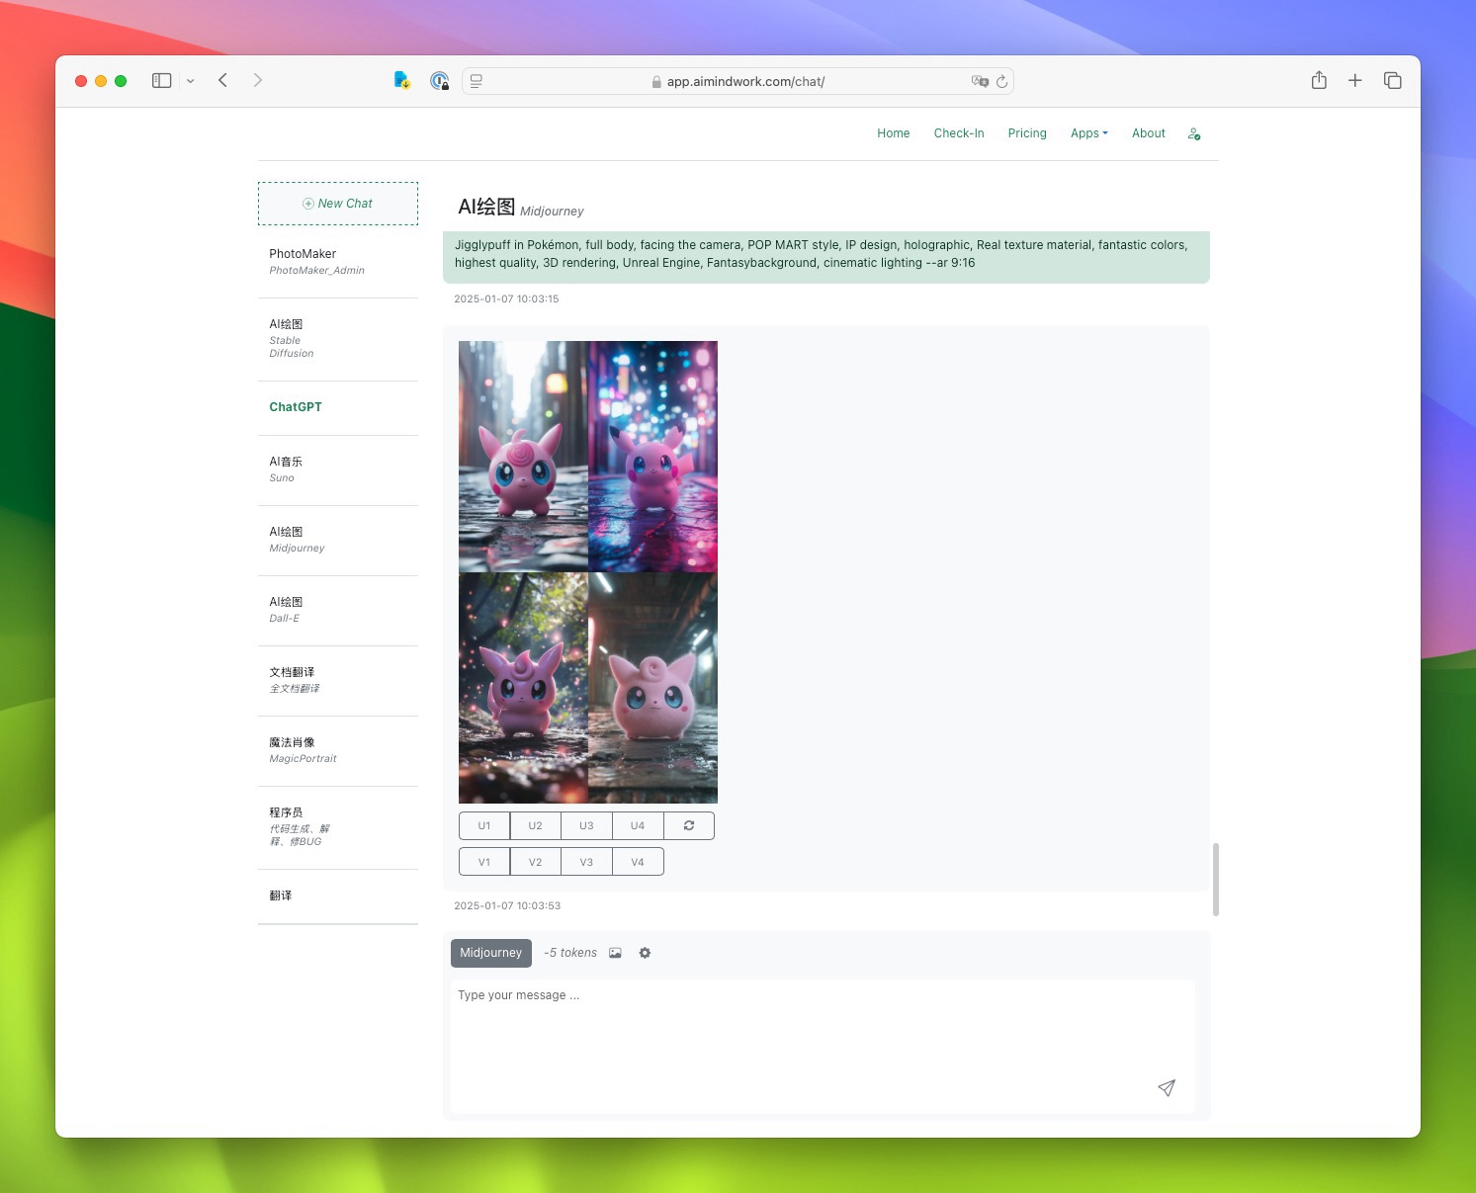This screenshot has width=1476, height=1193.
Task: Upscale image one with U1
Action: pos(484,826)
